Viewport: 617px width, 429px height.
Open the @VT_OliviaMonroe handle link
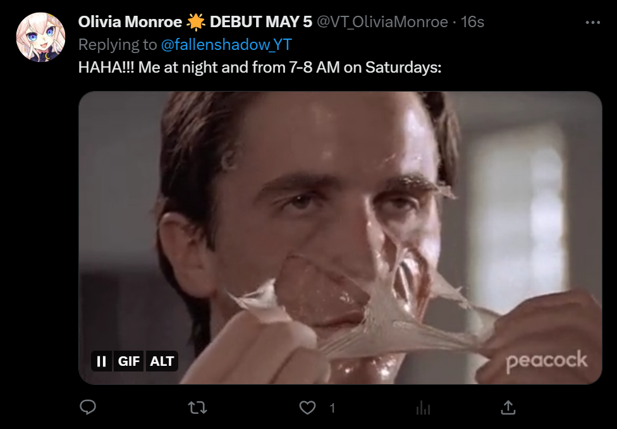382,21
